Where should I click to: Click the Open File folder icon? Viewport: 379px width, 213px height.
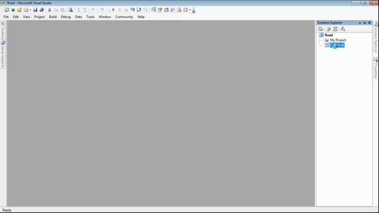point(20,10)
